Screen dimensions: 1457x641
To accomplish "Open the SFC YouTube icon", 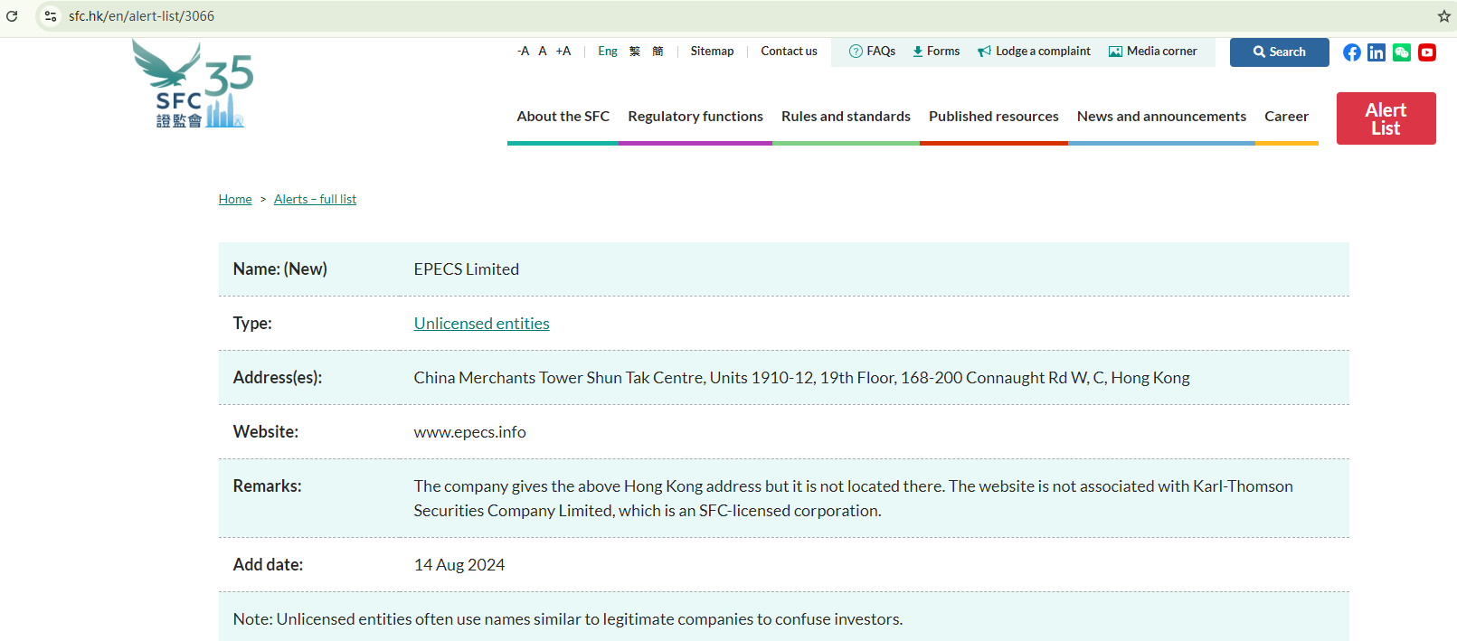I will (1426, 52).
